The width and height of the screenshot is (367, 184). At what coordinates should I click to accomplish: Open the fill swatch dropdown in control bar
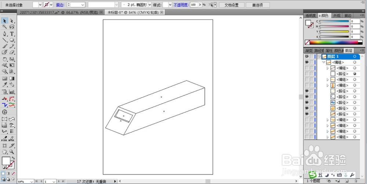tap(40, 5)
